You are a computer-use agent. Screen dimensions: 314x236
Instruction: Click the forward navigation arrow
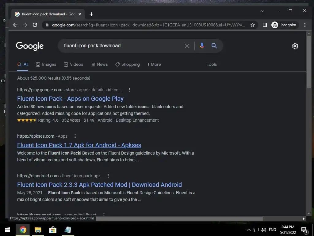coord(25,25)
